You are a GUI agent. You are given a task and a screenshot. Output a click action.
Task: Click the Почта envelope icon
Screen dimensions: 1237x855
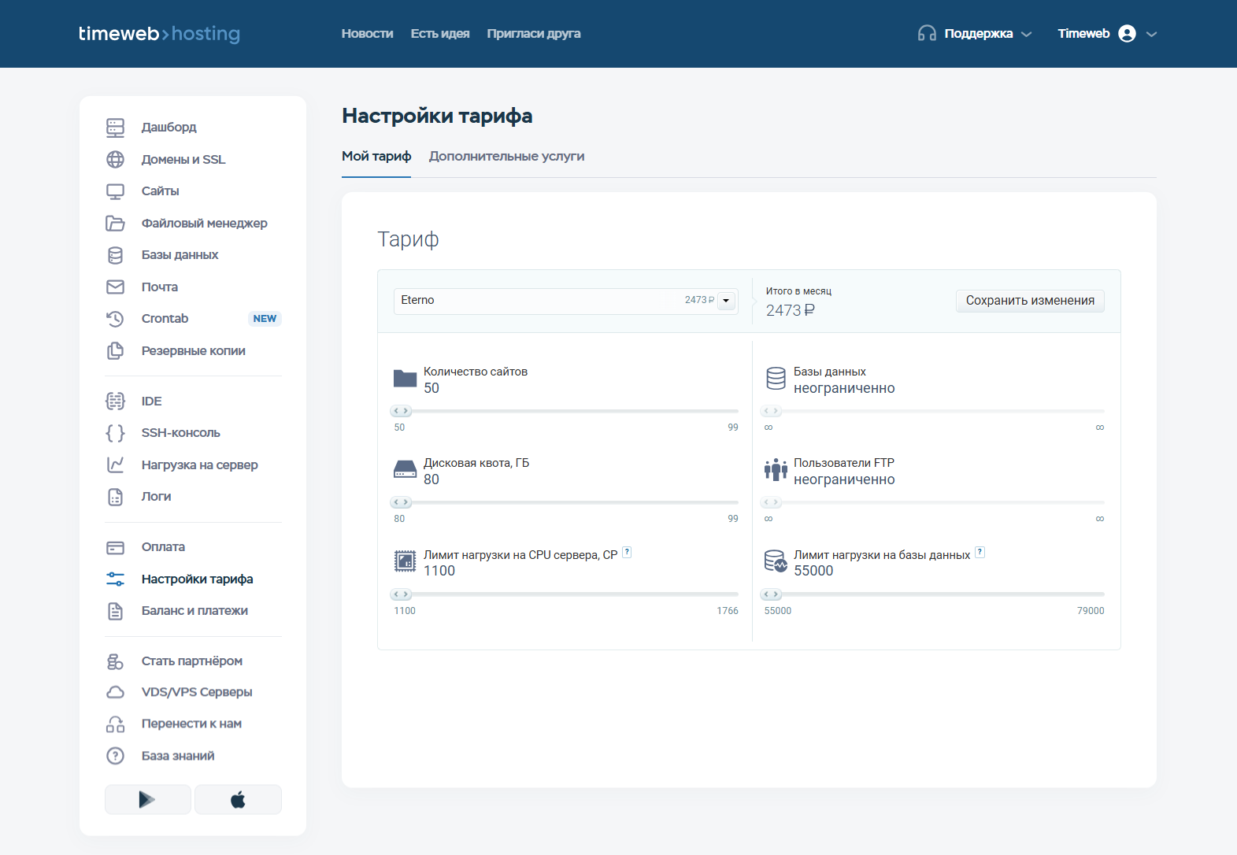pos(115,287)
